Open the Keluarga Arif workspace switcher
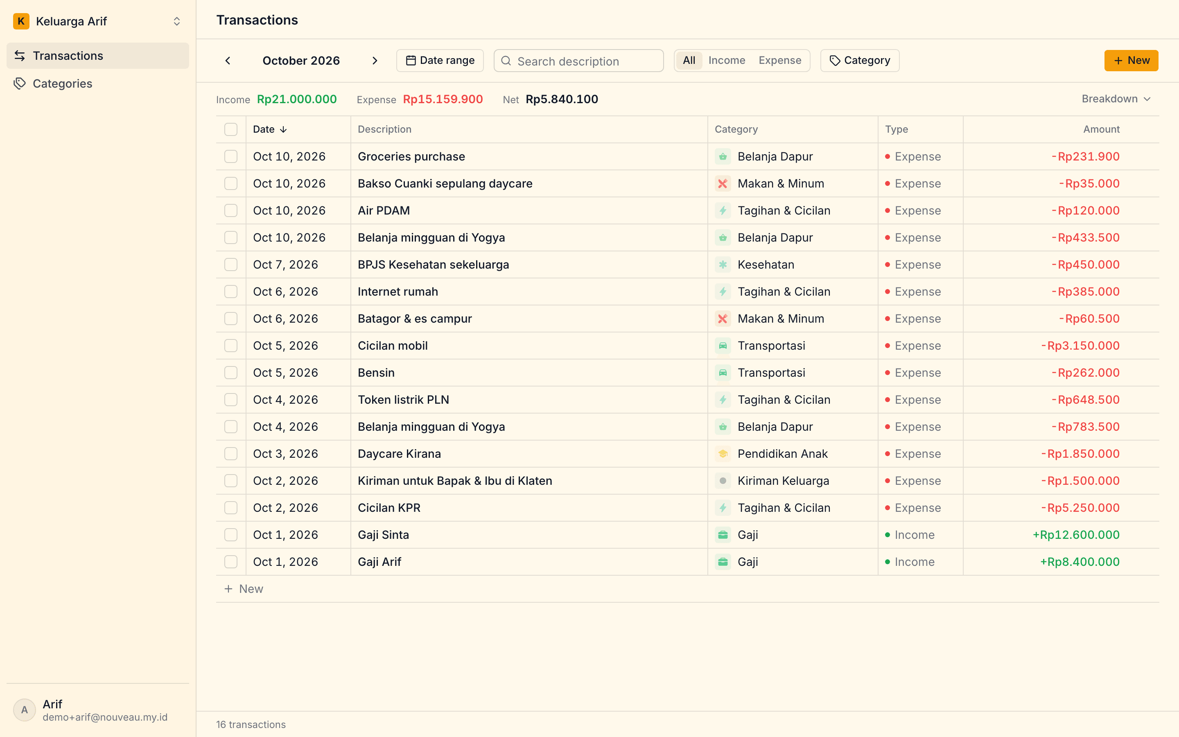This screenshot has width=1179, height=737. (97, 21)
